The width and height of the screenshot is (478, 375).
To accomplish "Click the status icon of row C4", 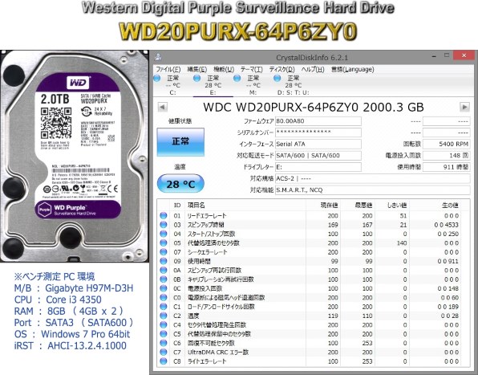I will 164,324.
